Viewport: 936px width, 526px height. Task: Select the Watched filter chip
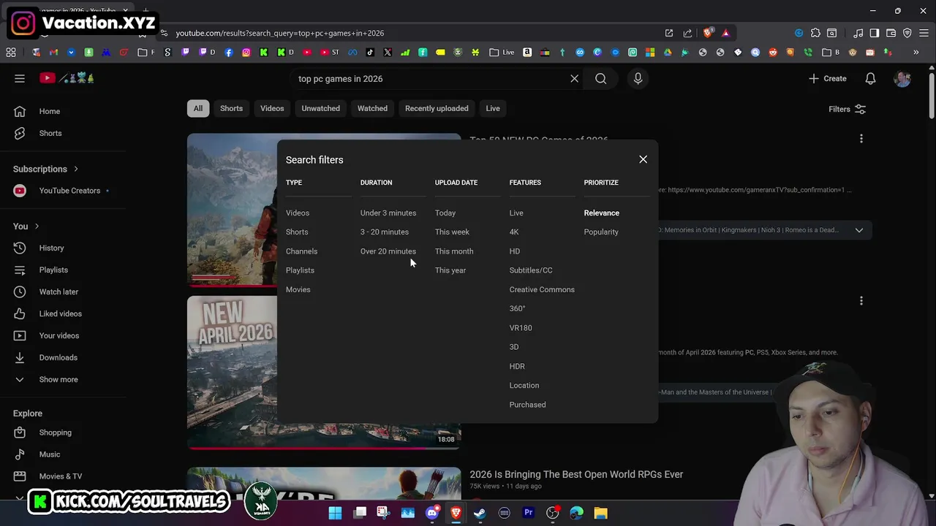click(x=372, y=108)
